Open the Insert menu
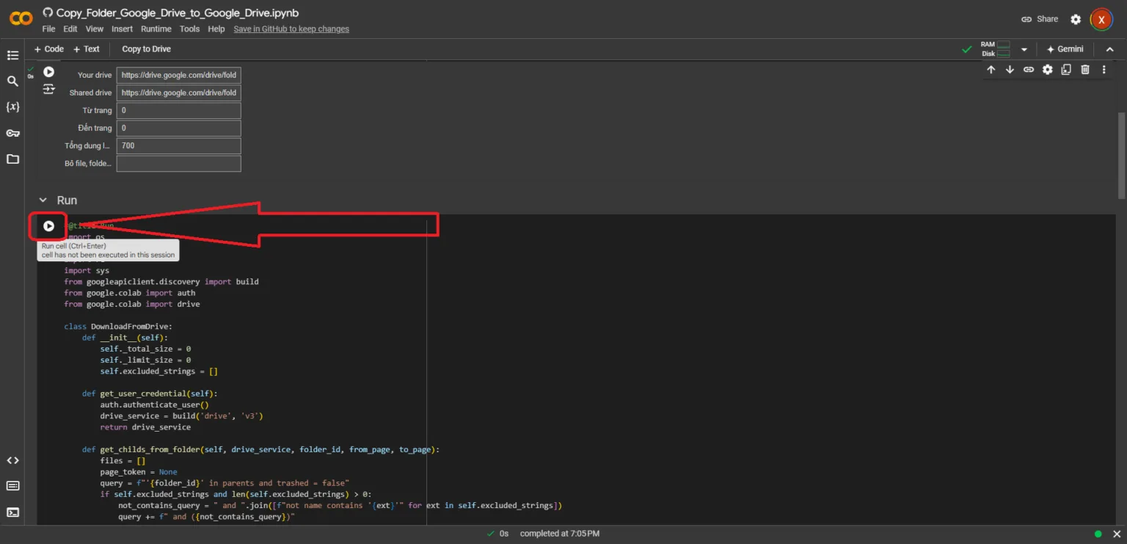This screenshot has width=1127, height=544. [x=122, y=29]
